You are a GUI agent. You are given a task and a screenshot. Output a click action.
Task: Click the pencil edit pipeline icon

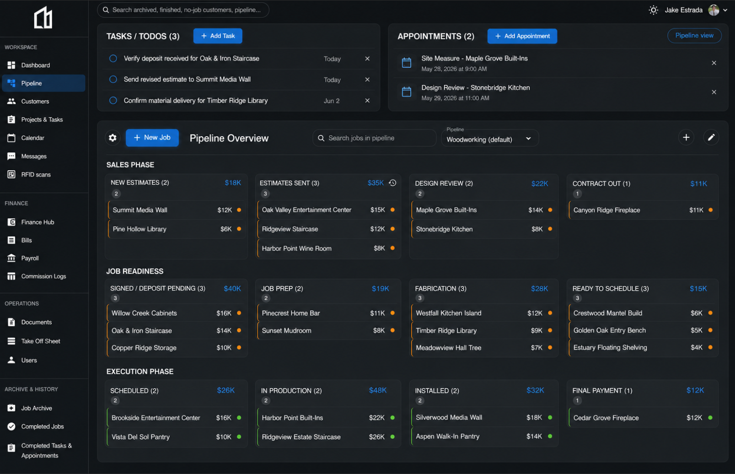point(711,137)
